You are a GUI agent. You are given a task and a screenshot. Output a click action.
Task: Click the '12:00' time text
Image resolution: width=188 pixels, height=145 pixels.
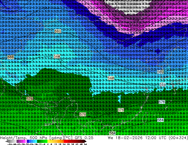(151, 138)
